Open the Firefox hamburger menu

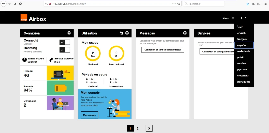point(265,4)
